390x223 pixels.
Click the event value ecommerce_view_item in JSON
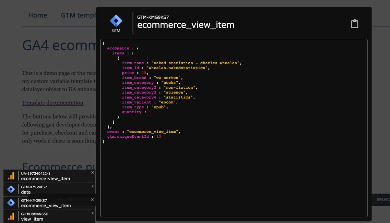153,131
